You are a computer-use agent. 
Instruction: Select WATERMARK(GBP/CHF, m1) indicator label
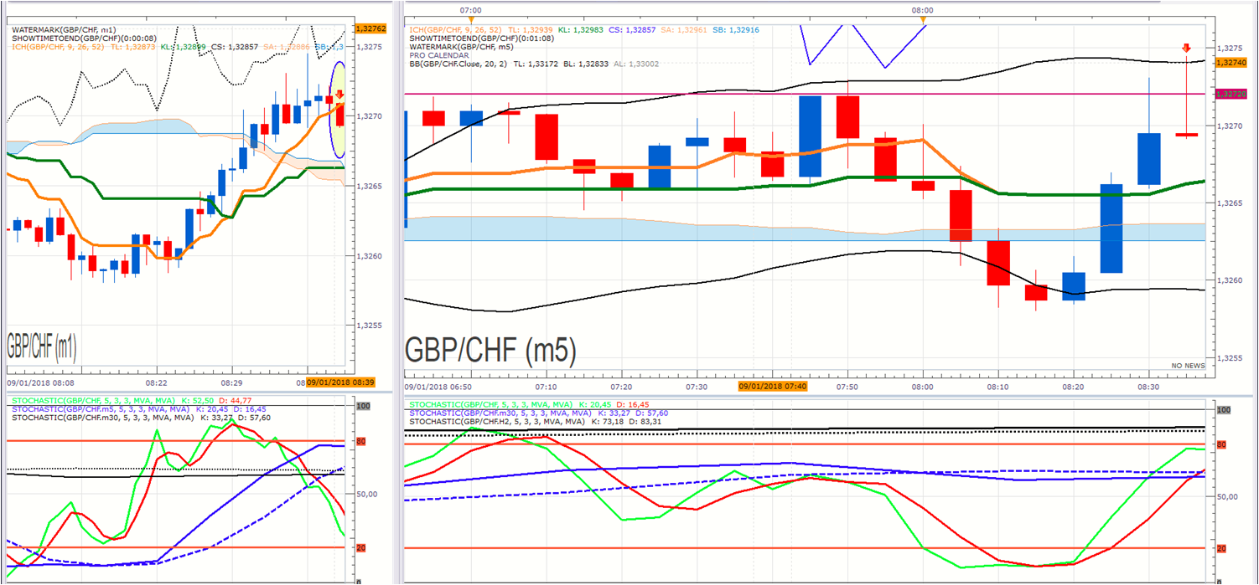(65, 30)
